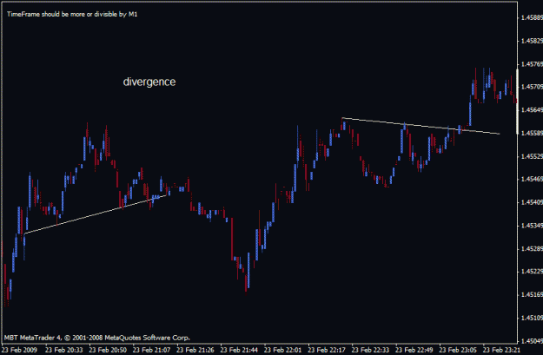Click the 1.45589 price scale label
The image size is (543, 355).
(x=532, y=133)
